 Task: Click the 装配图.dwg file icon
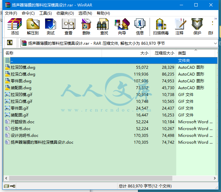(x=7, y=88)
